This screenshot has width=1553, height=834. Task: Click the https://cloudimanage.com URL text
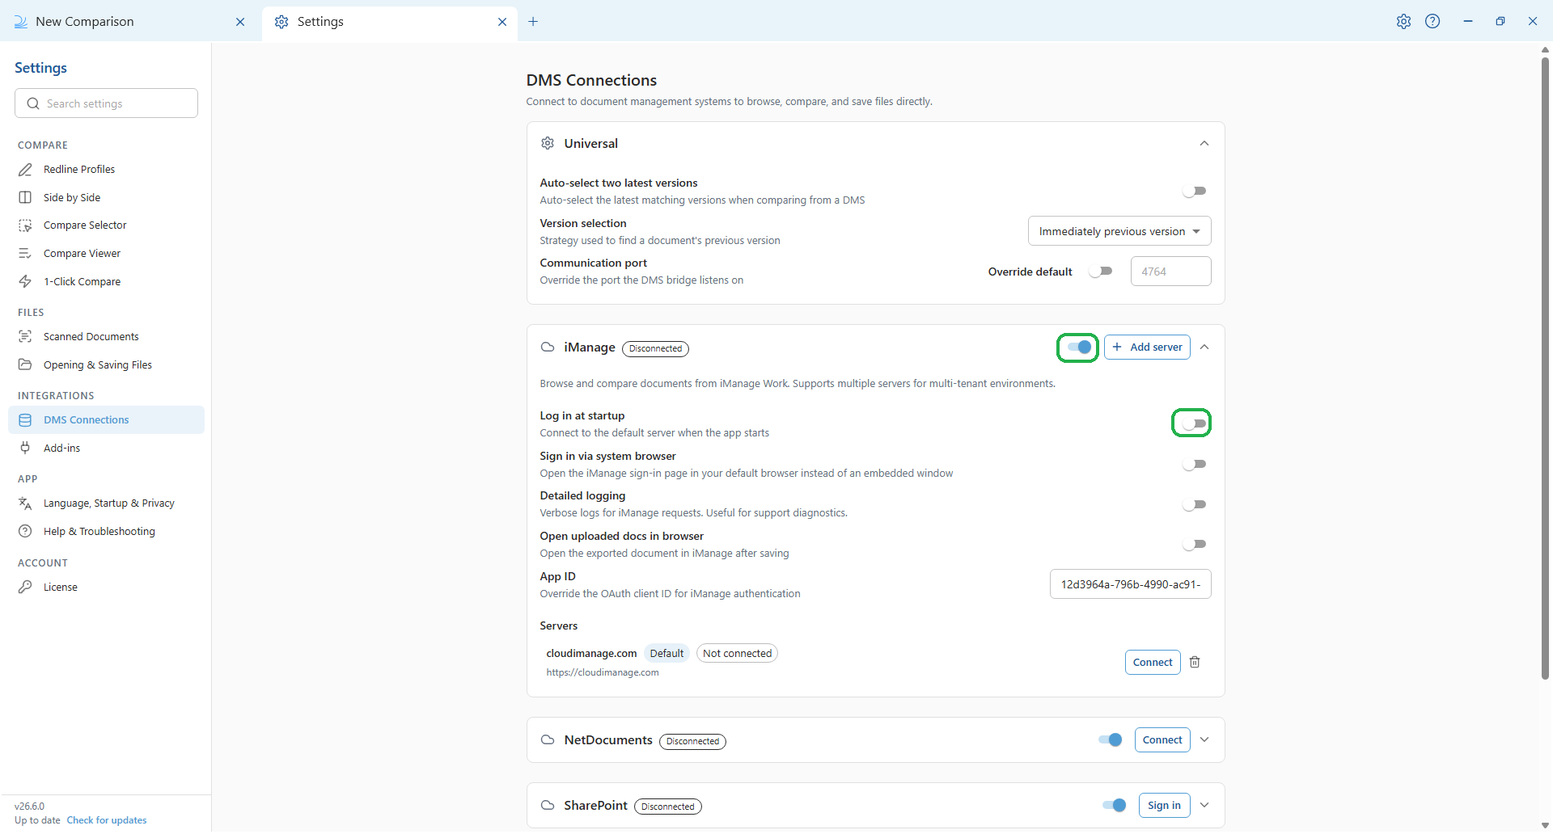point(603,673)
